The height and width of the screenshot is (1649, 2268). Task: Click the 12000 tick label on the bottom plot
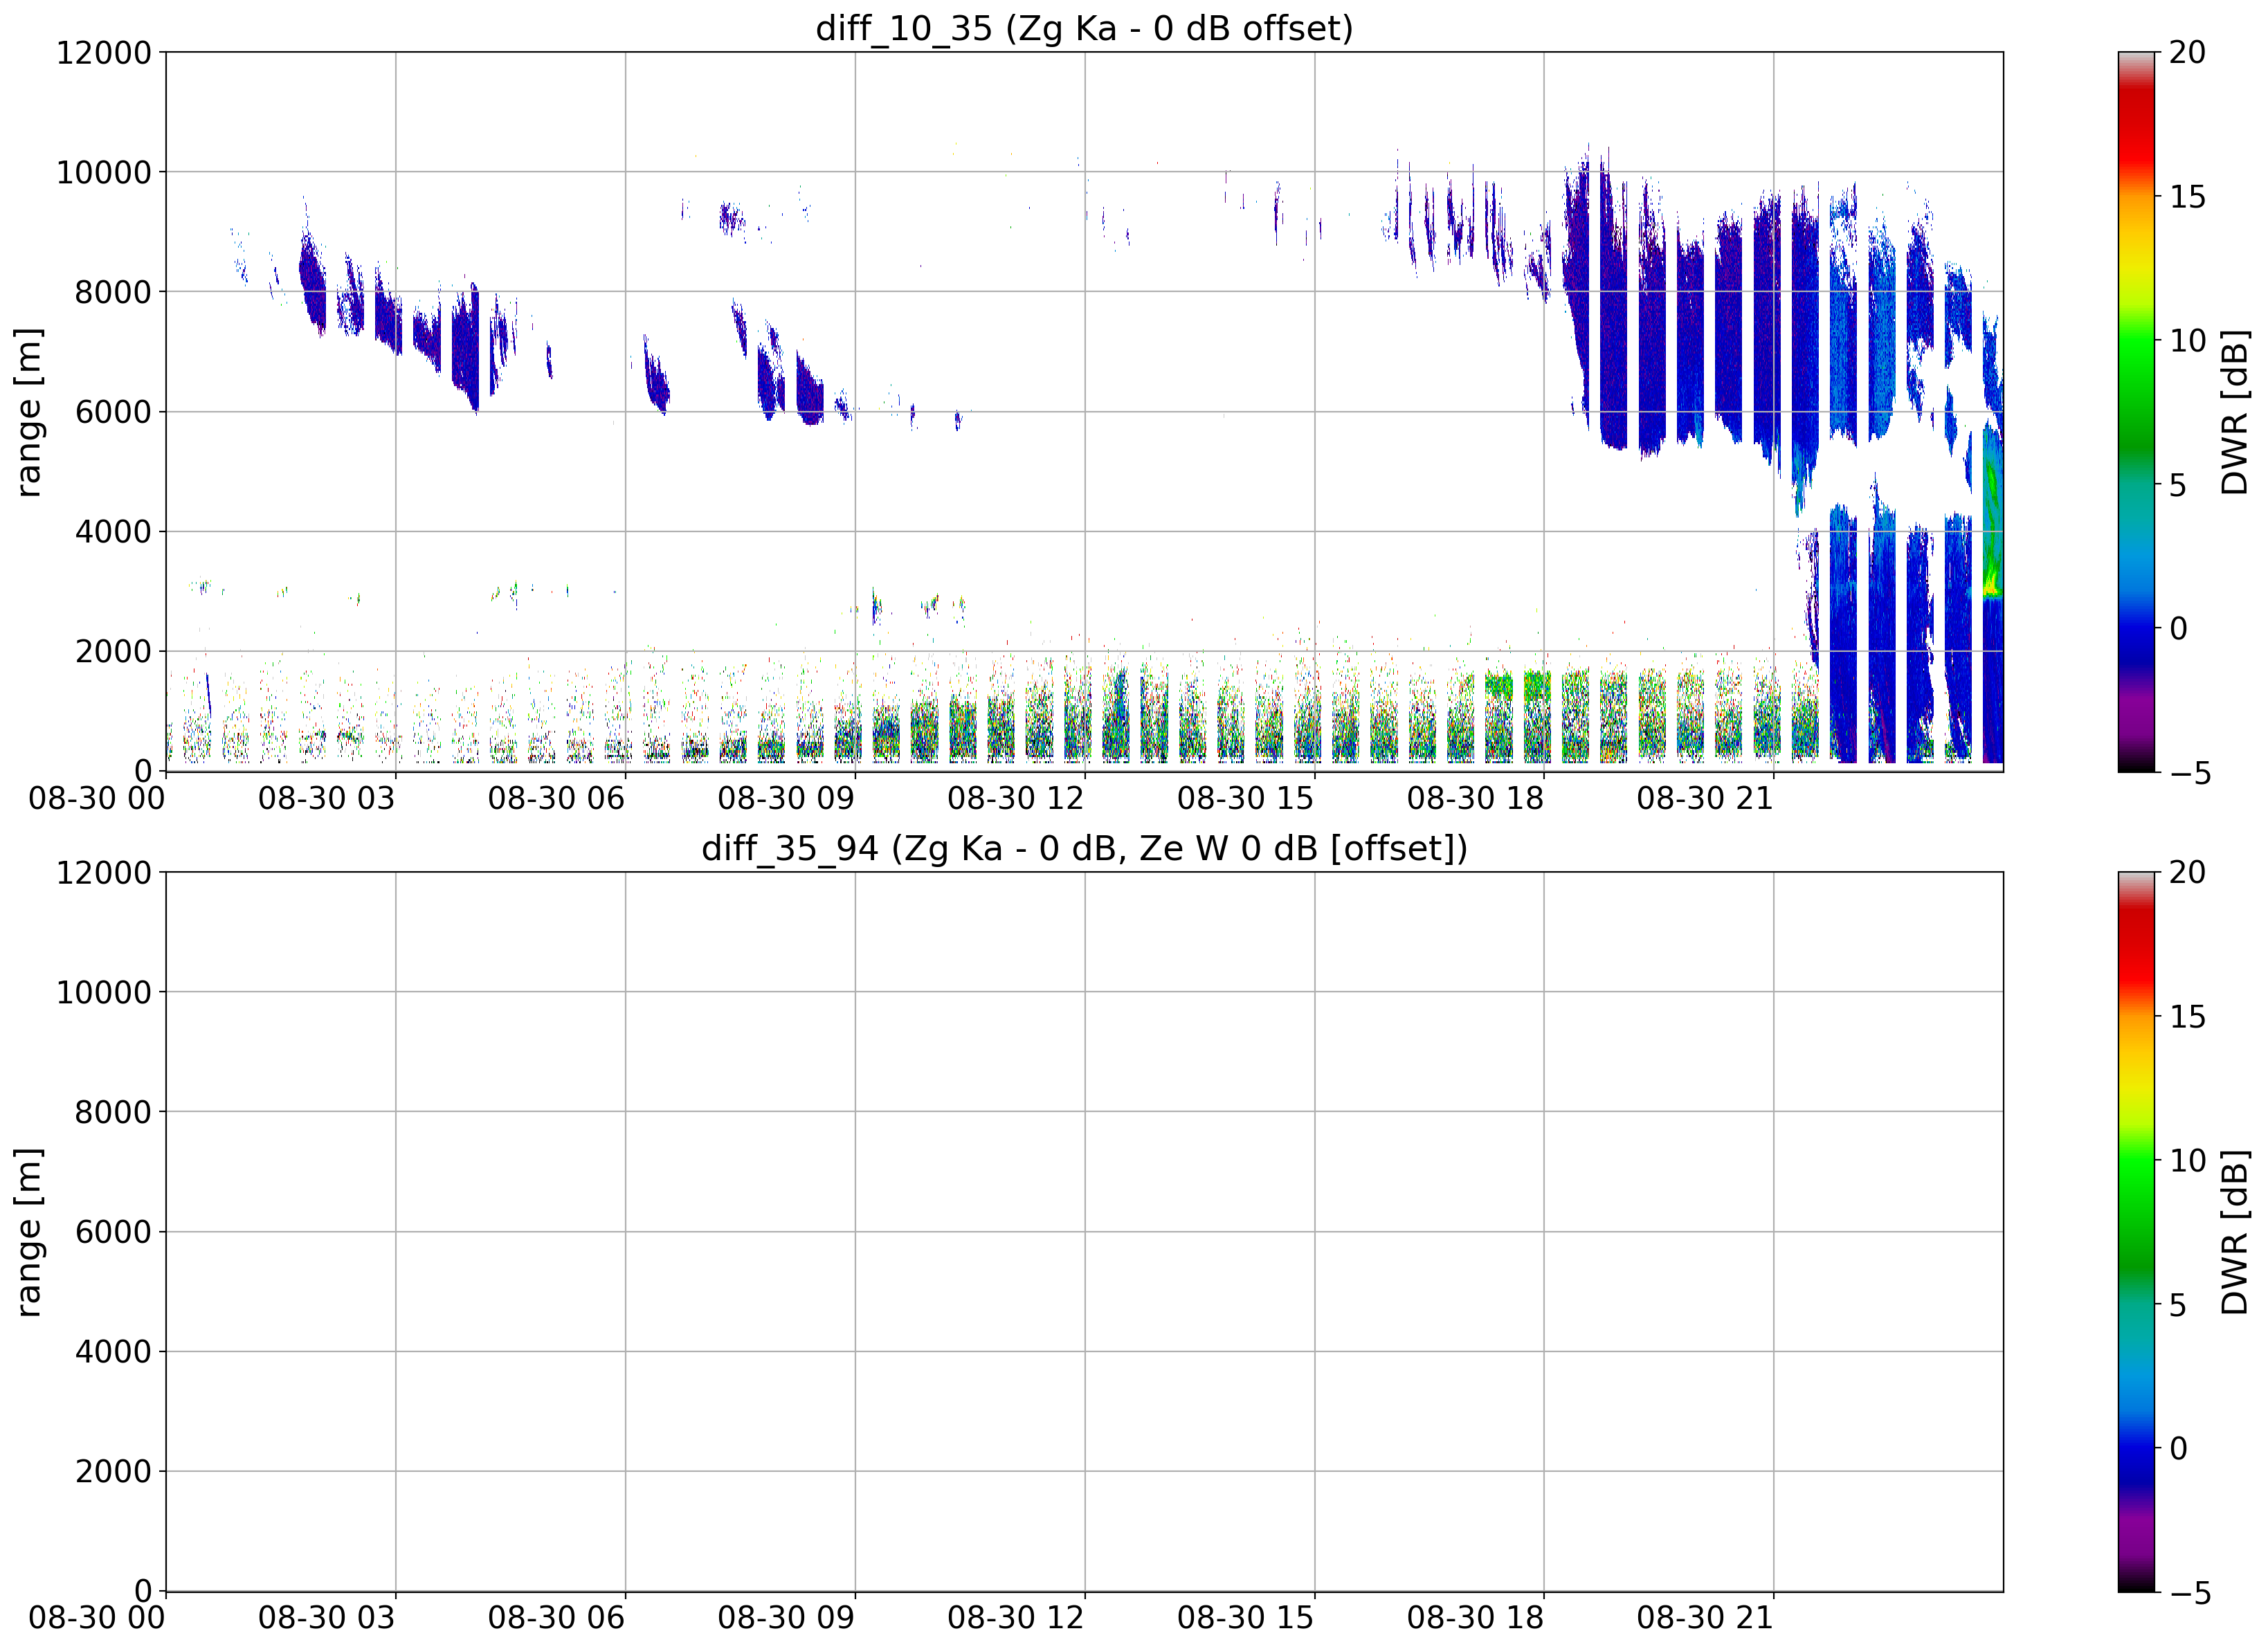coord(104,873)
